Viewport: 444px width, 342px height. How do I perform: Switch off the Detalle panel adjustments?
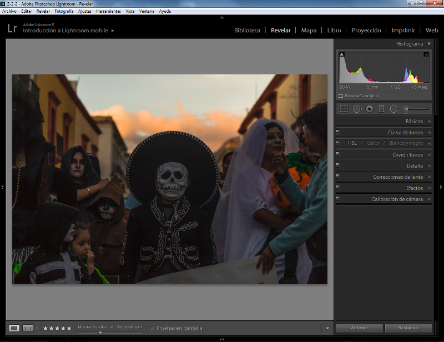(337, 165)
